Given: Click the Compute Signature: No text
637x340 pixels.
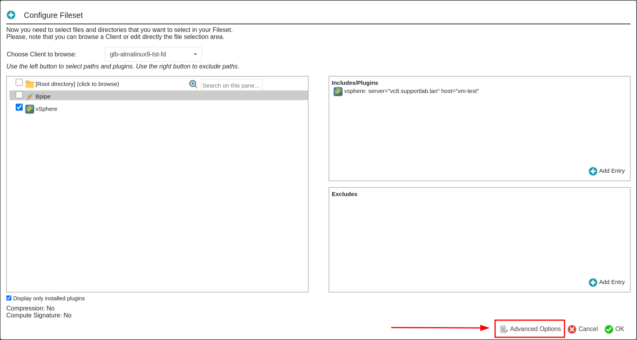Looking at the screenshot, I should (x=39, y=315).
